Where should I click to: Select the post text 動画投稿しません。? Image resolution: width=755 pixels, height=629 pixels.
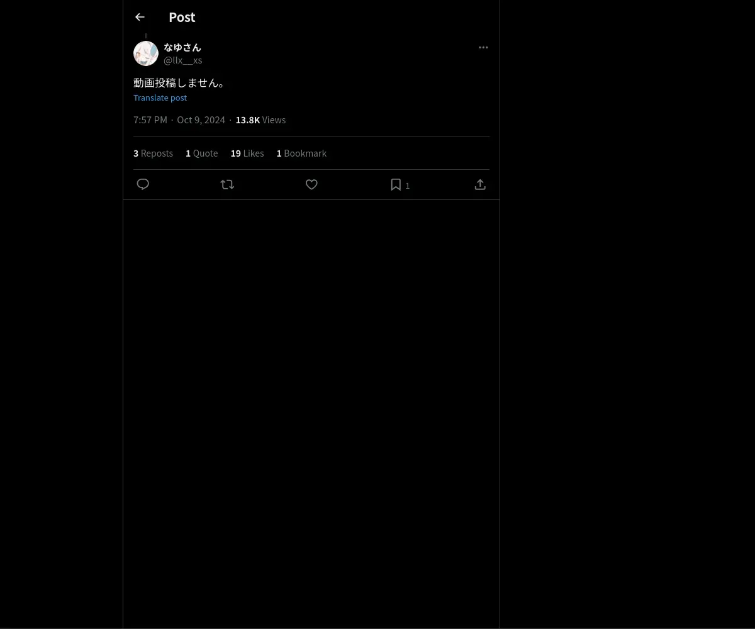click(x=180, y=82)
